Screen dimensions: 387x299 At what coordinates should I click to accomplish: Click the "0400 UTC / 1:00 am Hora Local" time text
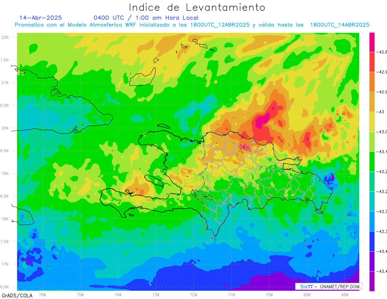(x=146, y=18)
